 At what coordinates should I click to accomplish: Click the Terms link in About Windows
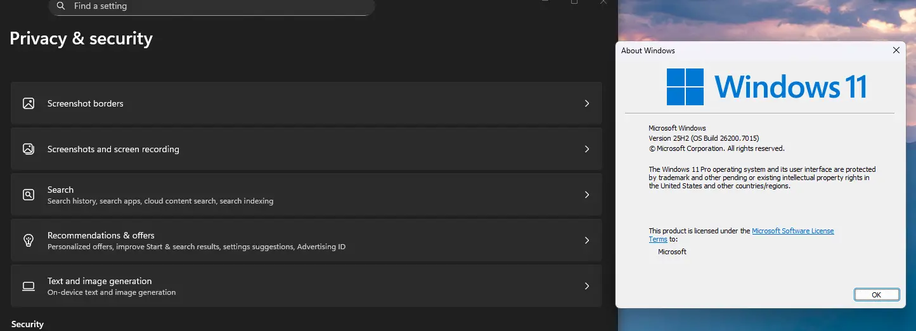(658, 239)
